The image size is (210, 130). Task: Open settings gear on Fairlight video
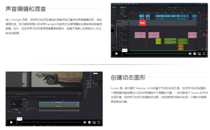[195, 54]
